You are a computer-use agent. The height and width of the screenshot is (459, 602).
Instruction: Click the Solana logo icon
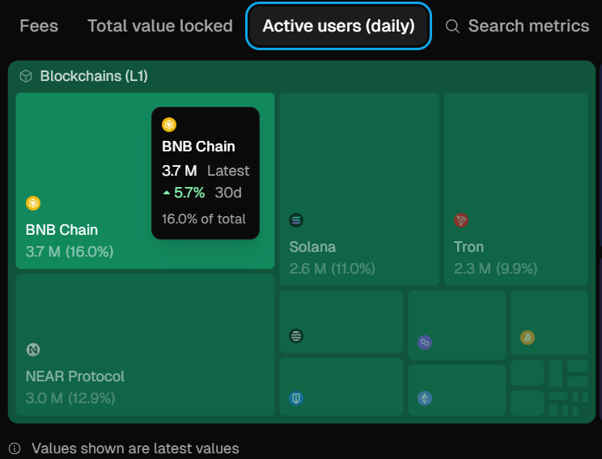[296, 219]
